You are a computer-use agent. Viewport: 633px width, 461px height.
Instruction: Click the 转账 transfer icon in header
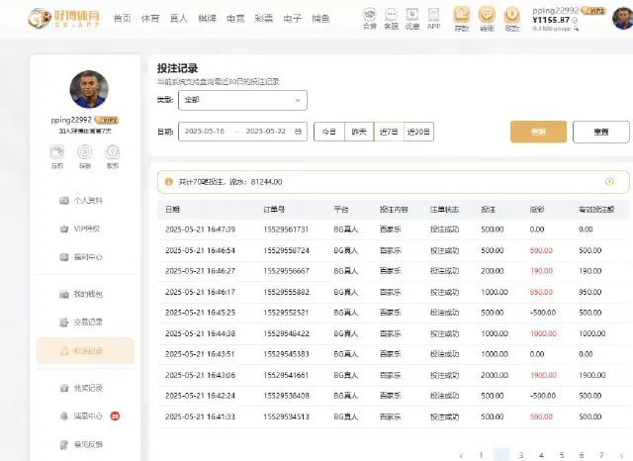tap(487, 15)
